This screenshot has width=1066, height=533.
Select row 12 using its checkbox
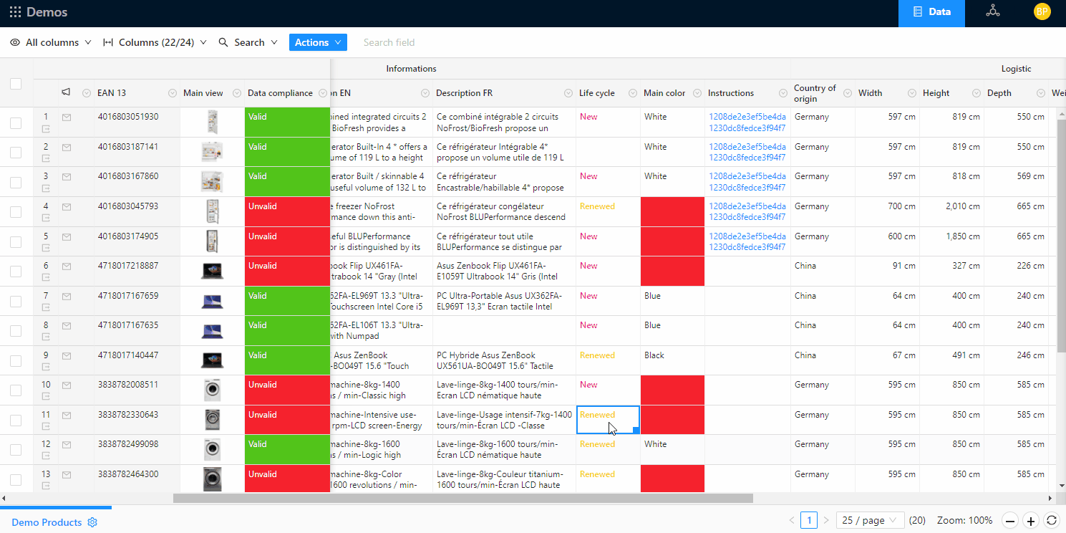point(16,450)
